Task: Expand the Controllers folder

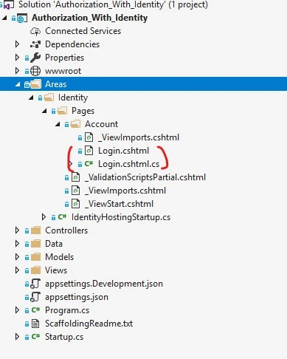Action: click(x=17, y=230)
